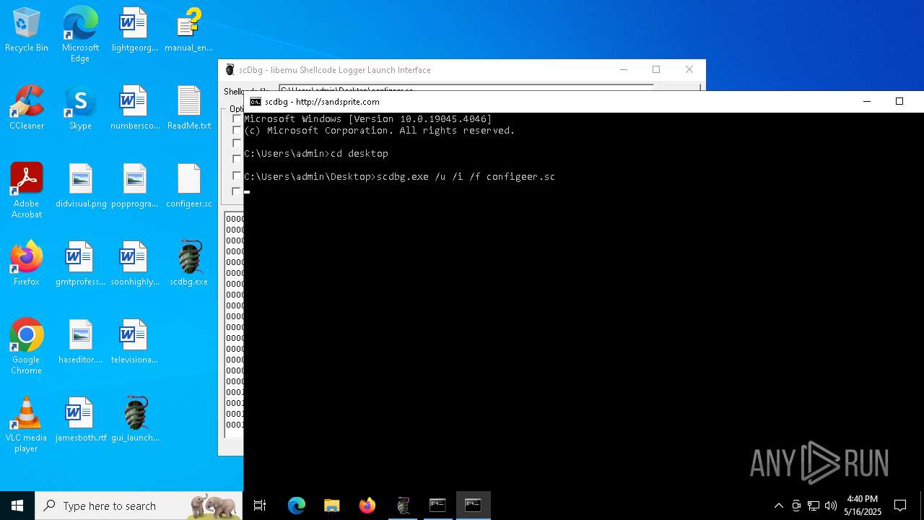This screenshot has width=924, height=520.
Task: Select the televisiona... Word document icon
Action: [x=134, y=342]
